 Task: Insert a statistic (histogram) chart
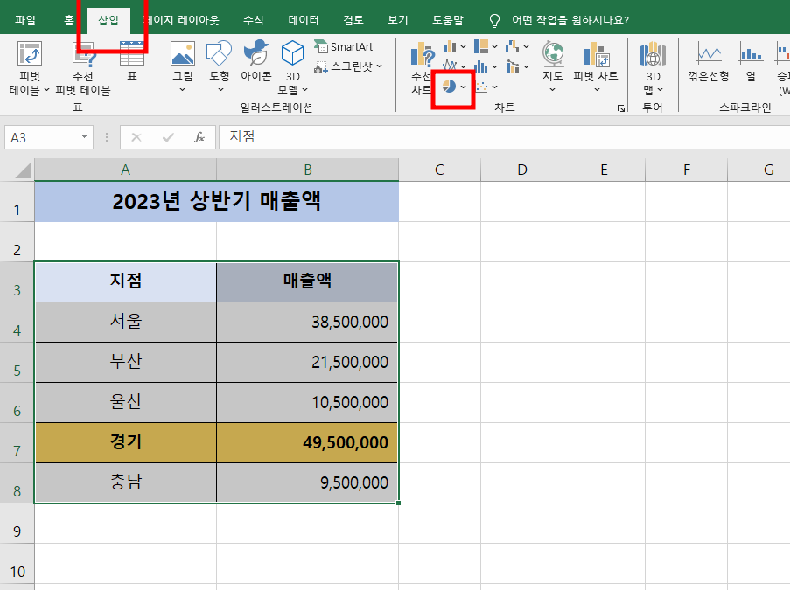click(481, 66)
